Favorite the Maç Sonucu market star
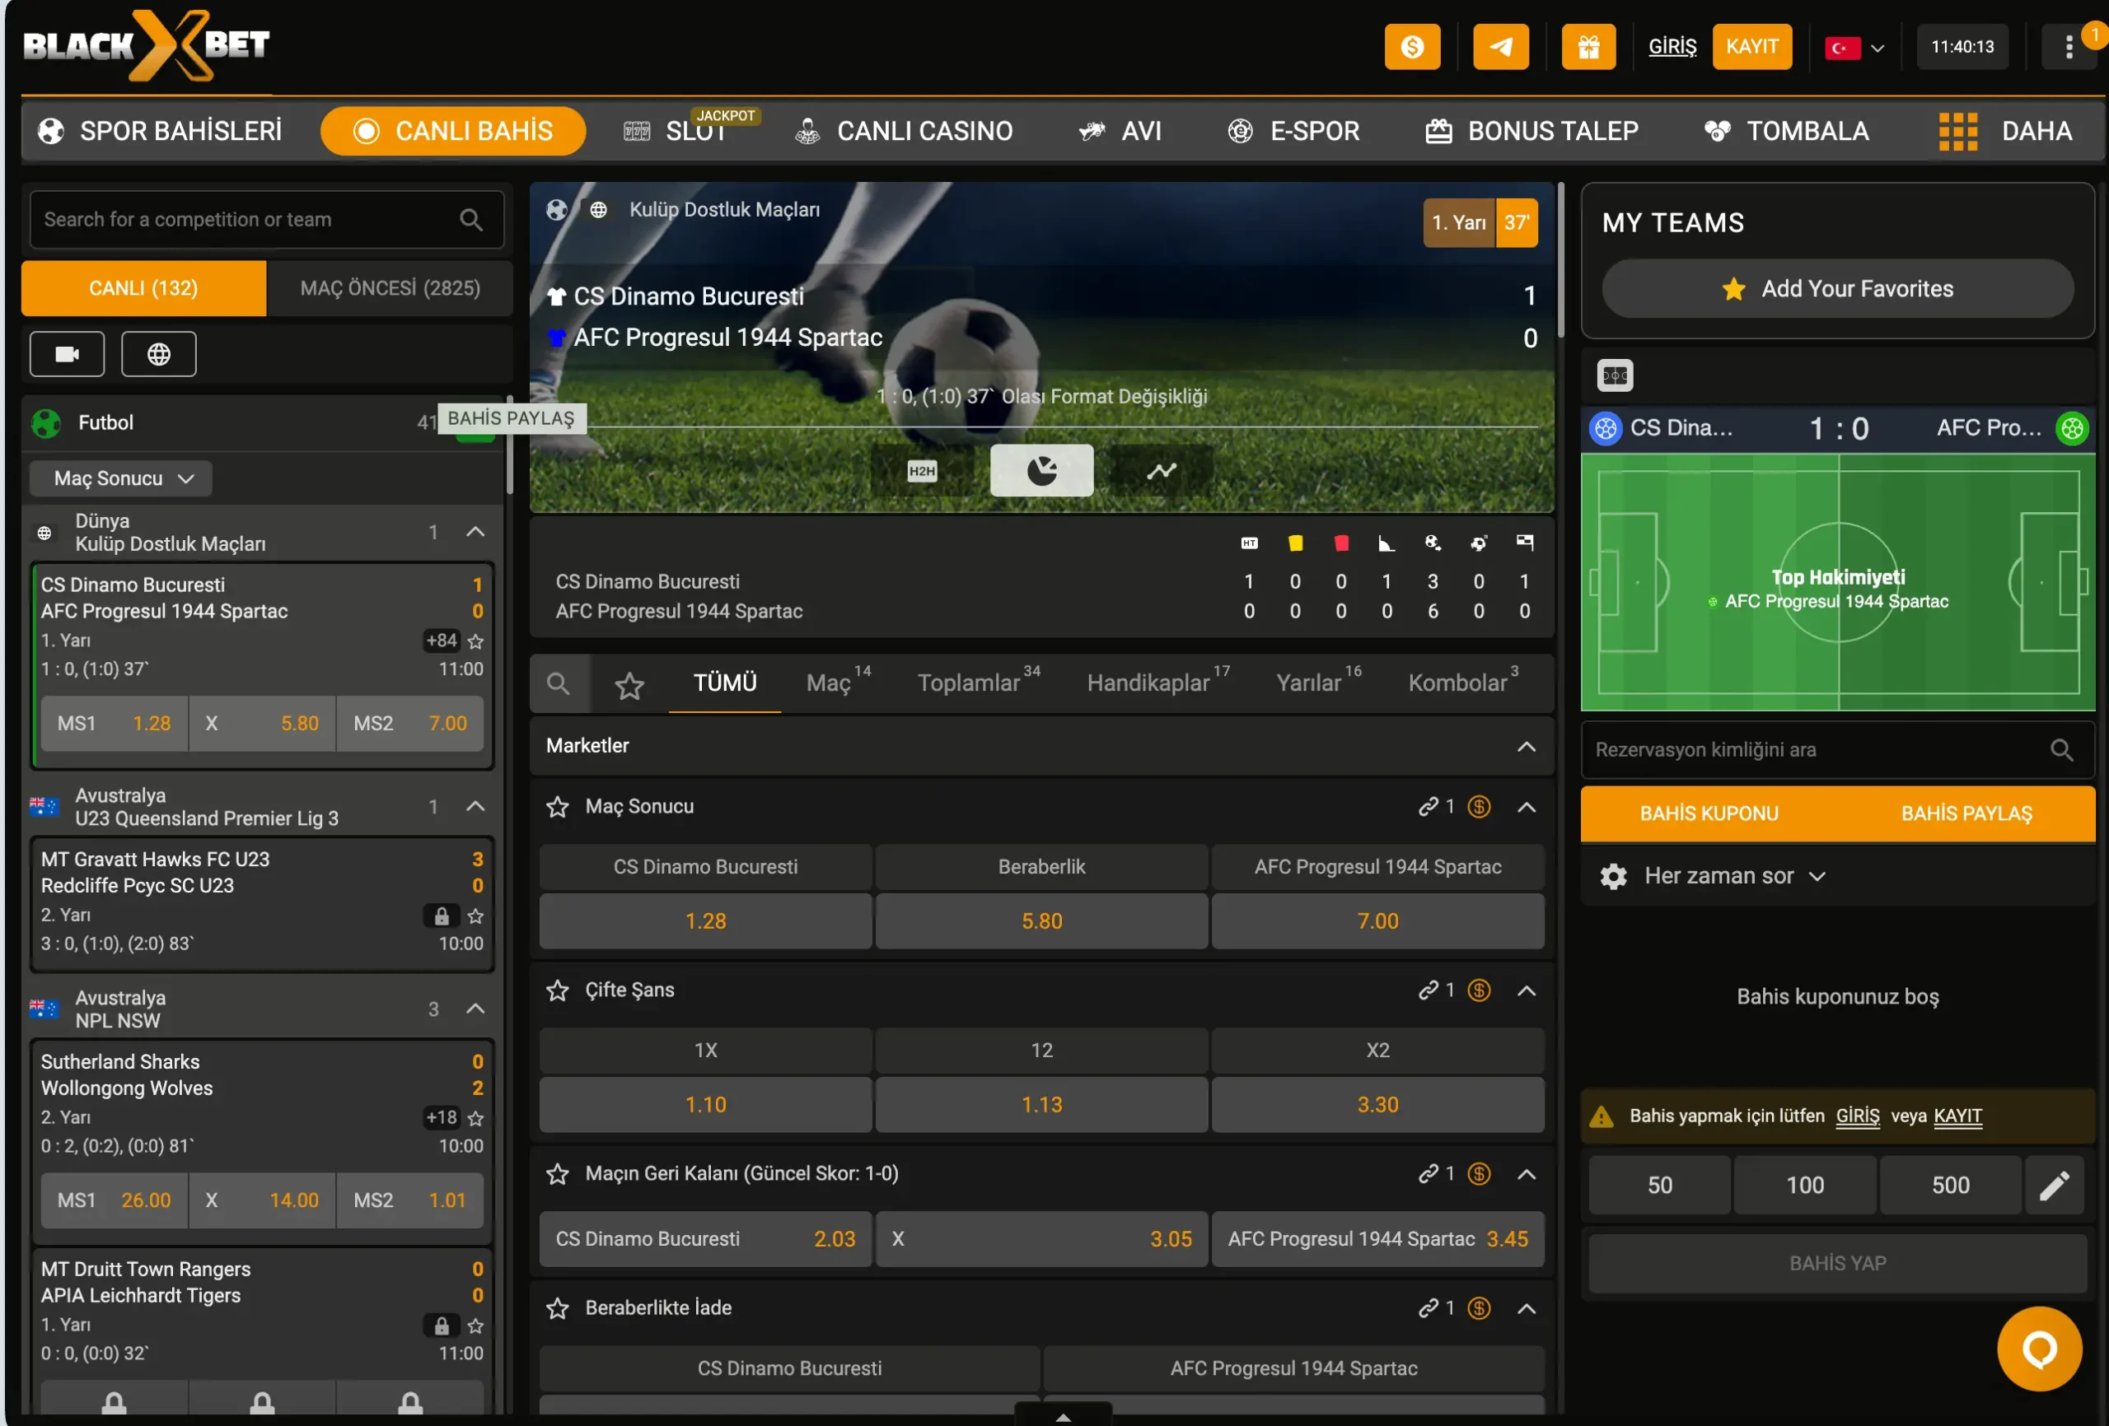The height and width of the screenshot is (1426, 2109). [557, 806]
